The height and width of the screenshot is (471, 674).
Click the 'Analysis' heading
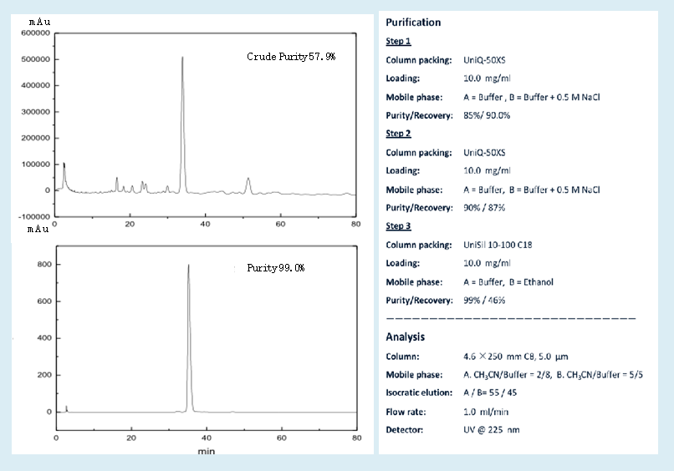click(x=405, y=337)
